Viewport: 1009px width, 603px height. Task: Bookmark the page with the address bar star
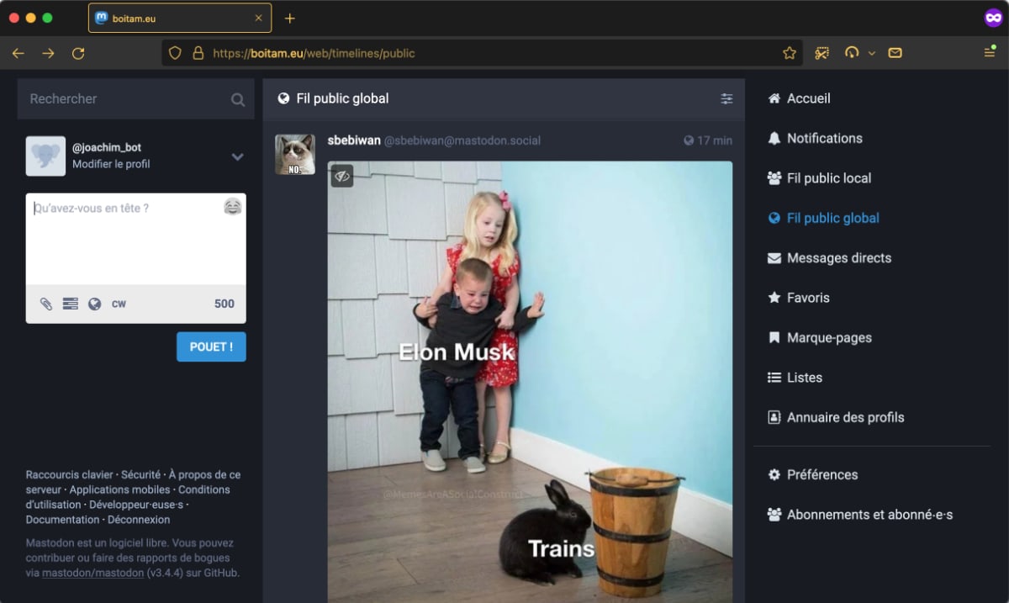[789, 52]
